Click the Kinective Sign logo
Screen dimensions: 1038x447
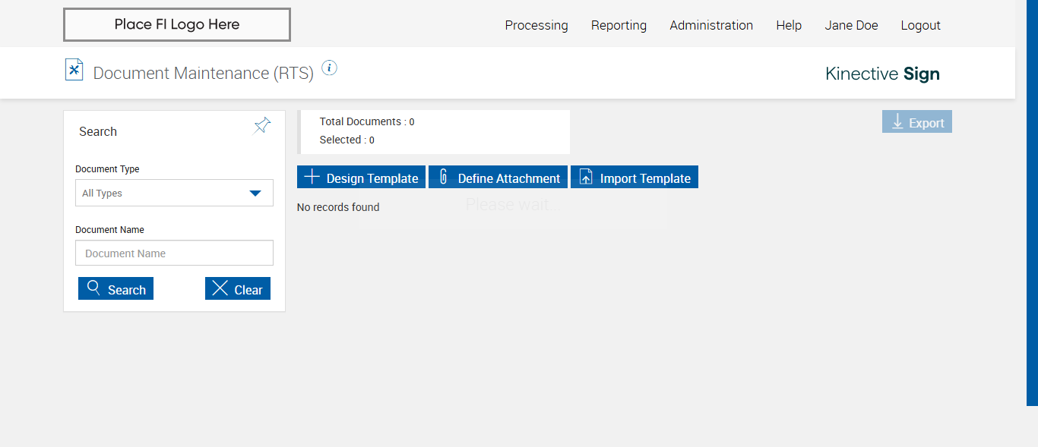pos(882,74)
